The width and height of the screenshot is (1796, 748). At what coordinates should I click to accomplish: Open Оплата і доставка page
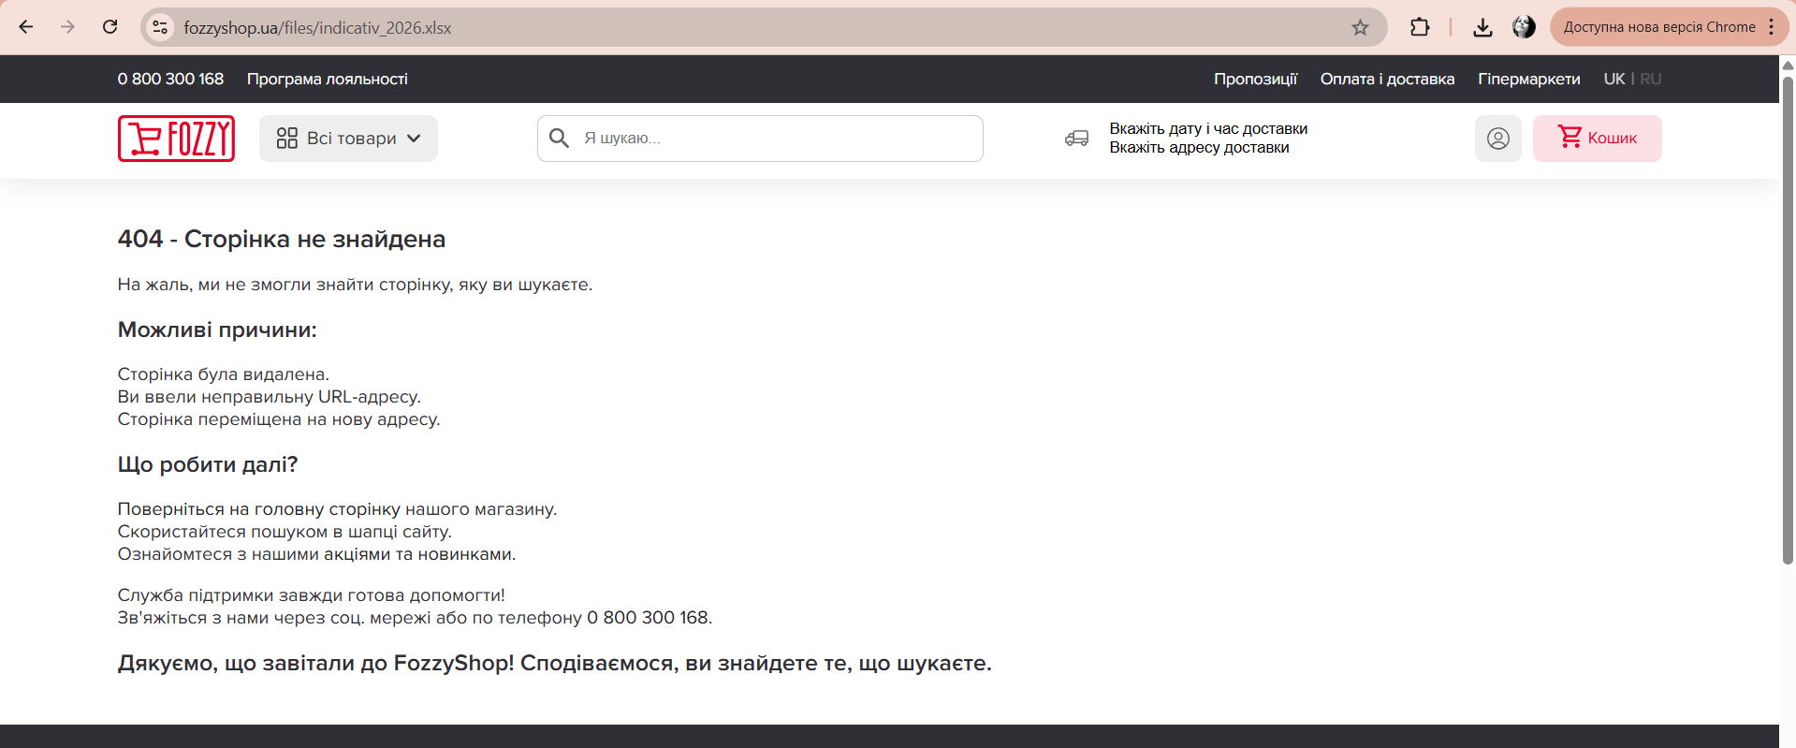(x=1387, y=80)
